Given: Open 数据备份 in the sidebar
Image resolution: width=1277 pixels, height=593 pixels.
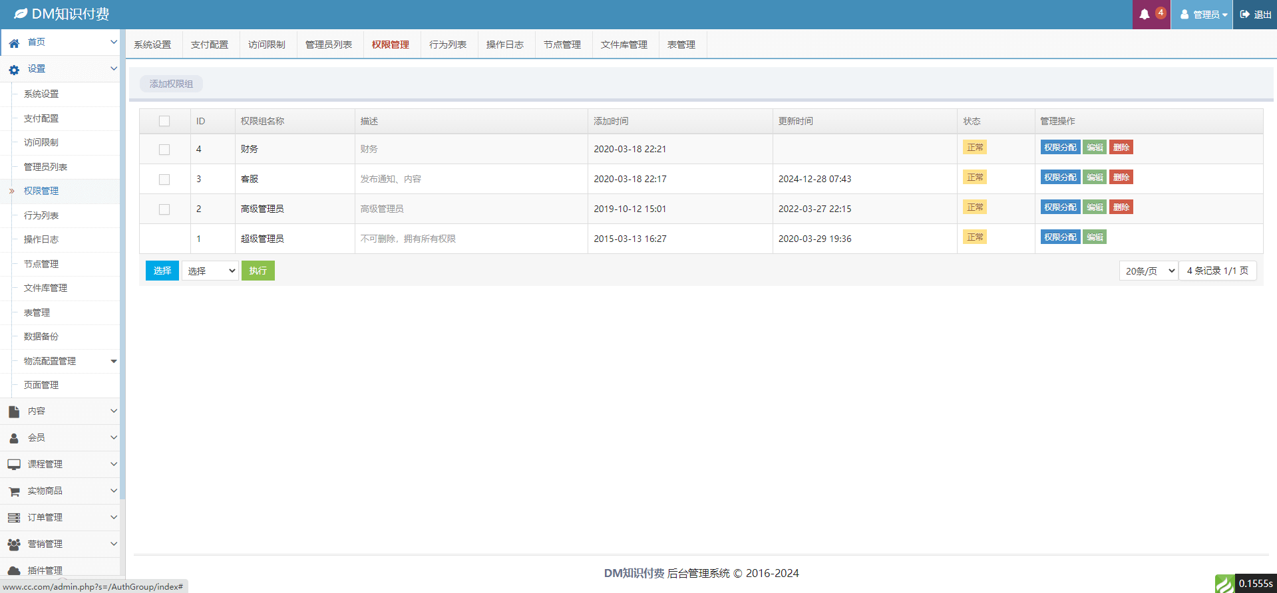Looking at the screenshot, I should tap(41, 336).
